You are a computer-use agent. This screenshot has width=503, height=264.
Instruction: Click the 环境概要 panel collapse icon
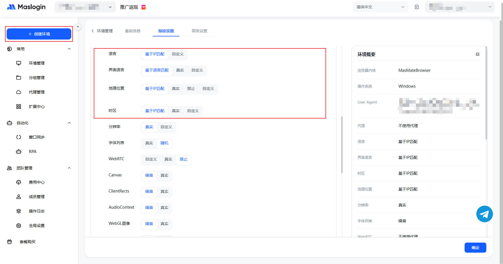pos(477,54)
